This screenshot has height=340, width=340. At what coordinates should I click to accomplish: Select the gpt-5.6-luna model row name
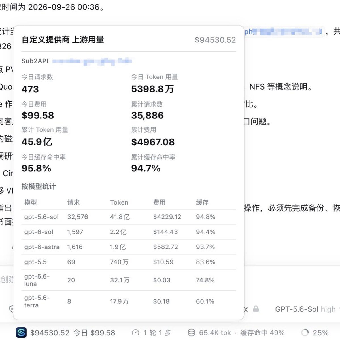(x=37, y=280)
